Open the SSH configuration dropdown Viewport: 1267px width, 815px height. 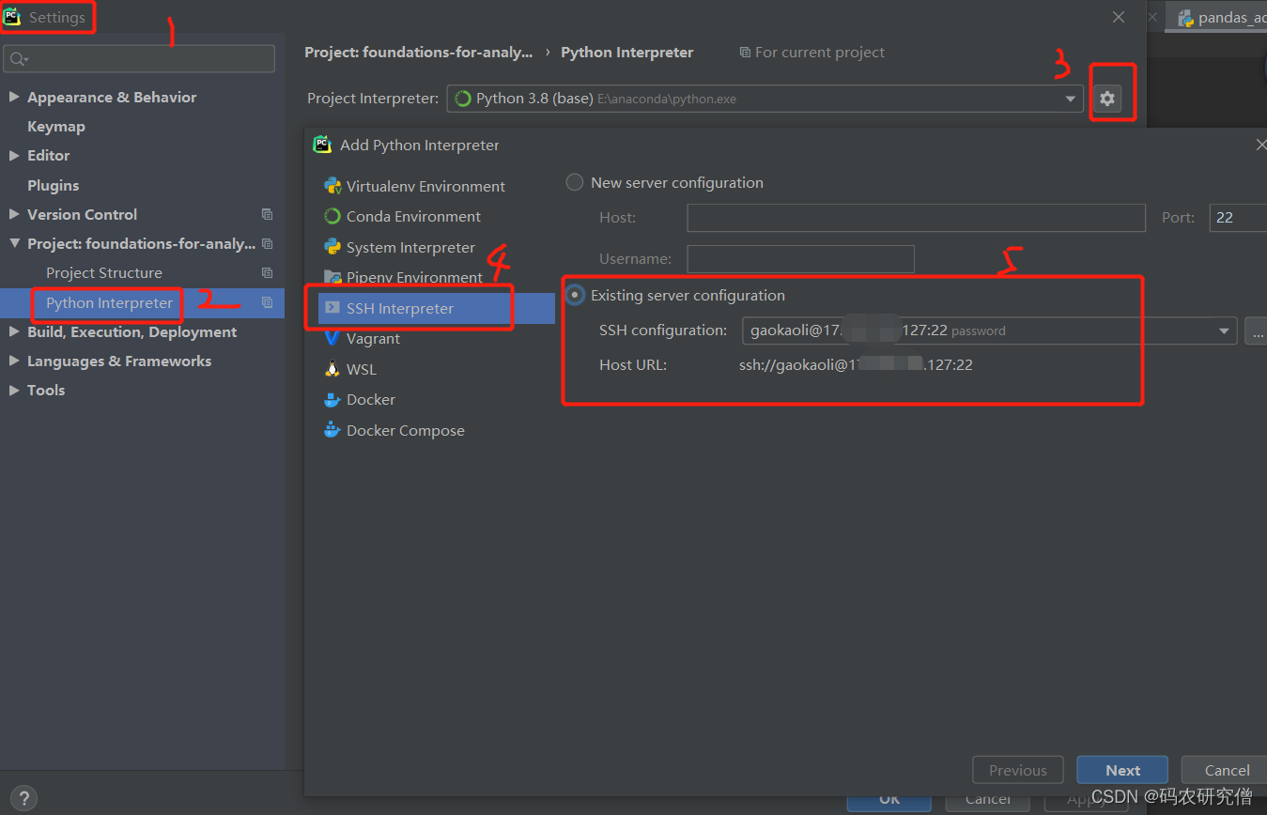[x=1224, y=331]
